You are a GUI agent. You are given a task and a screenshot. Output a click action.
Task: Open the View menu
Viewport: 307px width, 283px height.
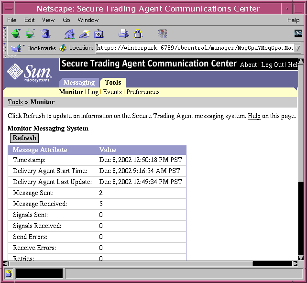48,20
